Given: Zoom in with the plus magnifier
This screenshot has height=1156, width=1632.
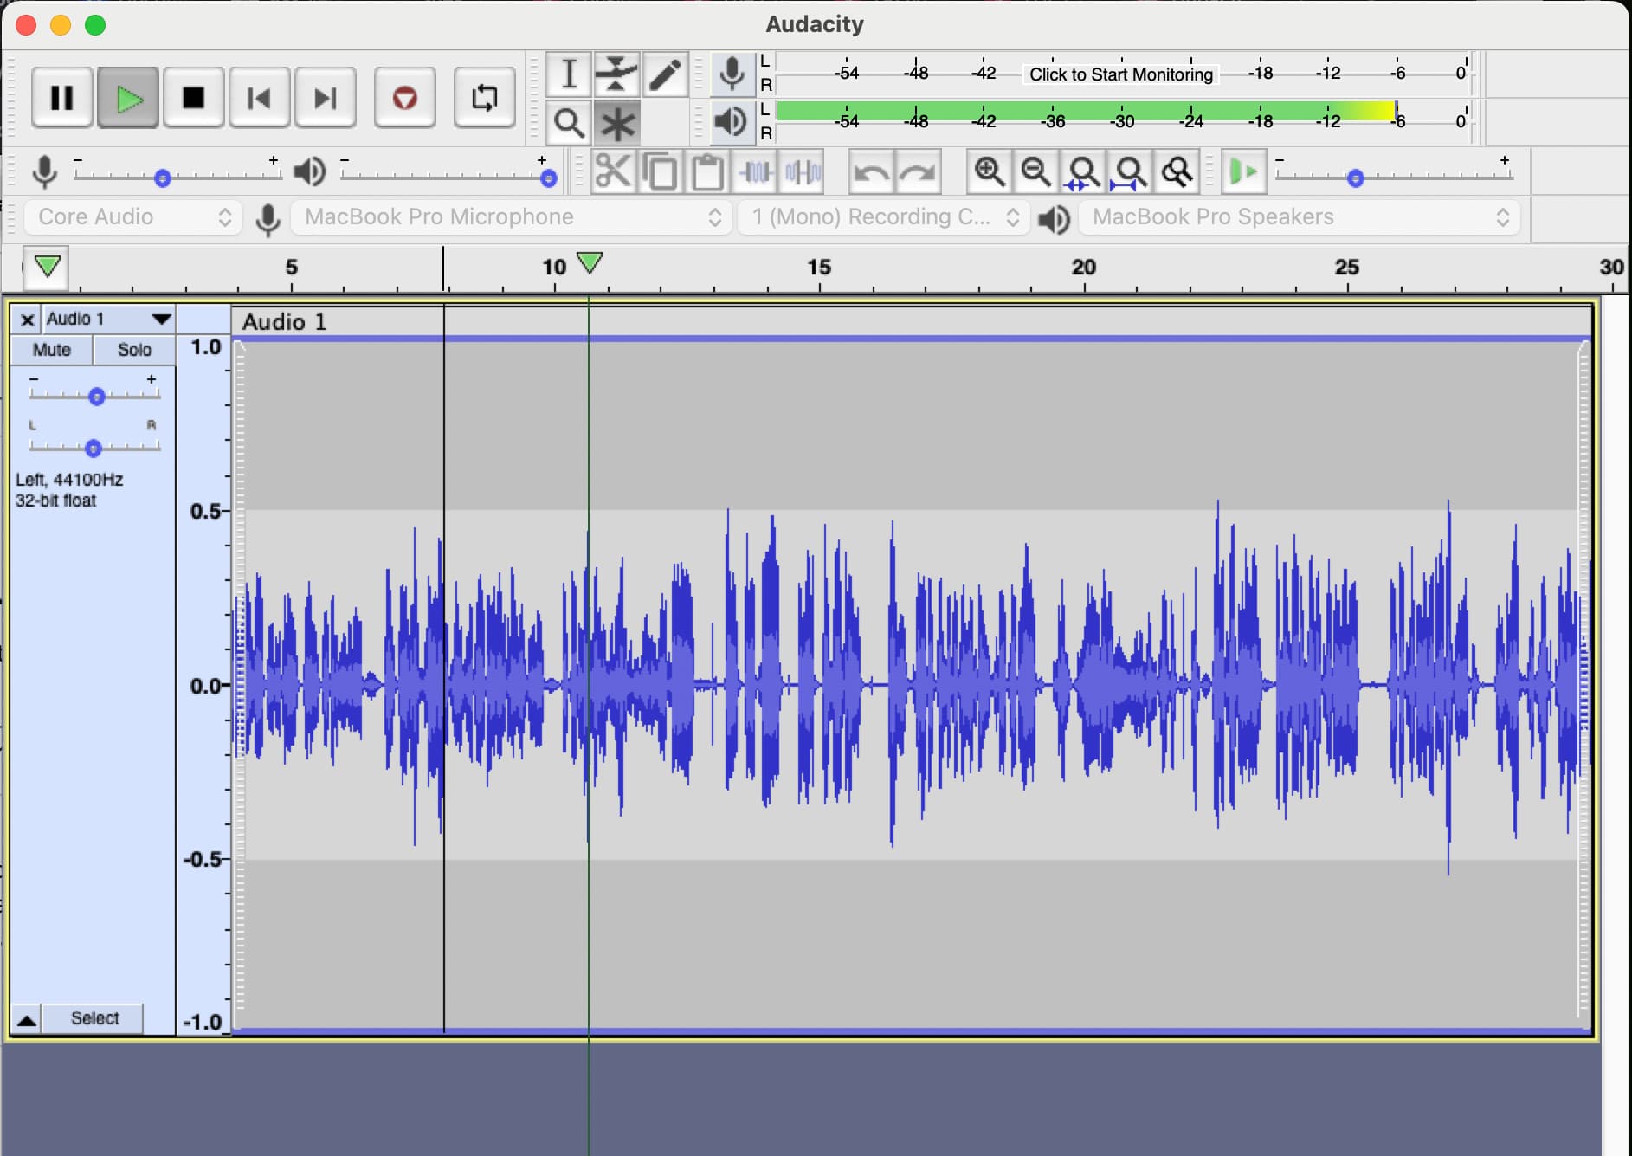Looking at the screenshot, I should pyautogui.click(x=989, y=171).
